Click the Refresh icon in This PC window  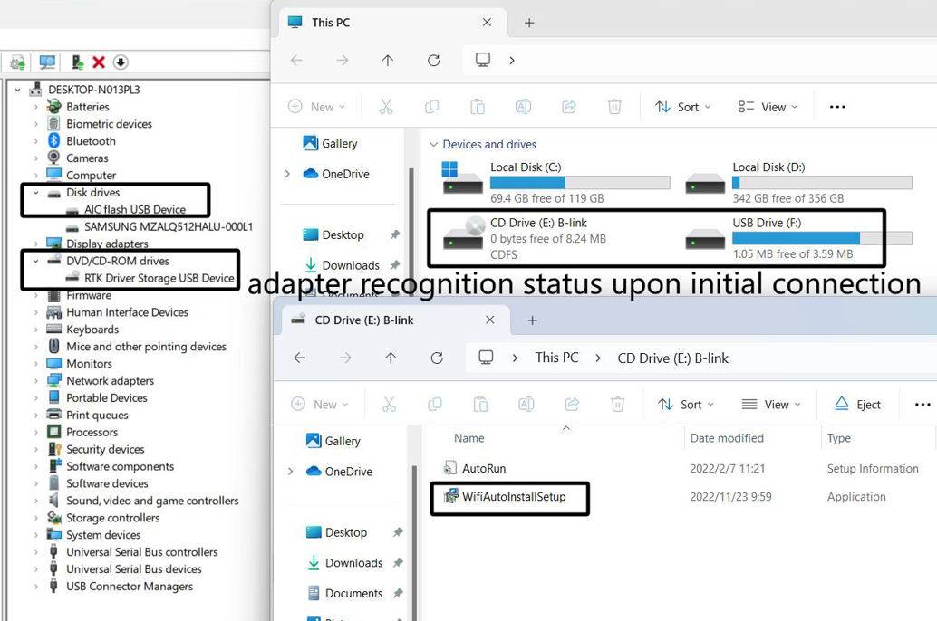point(434,61)
